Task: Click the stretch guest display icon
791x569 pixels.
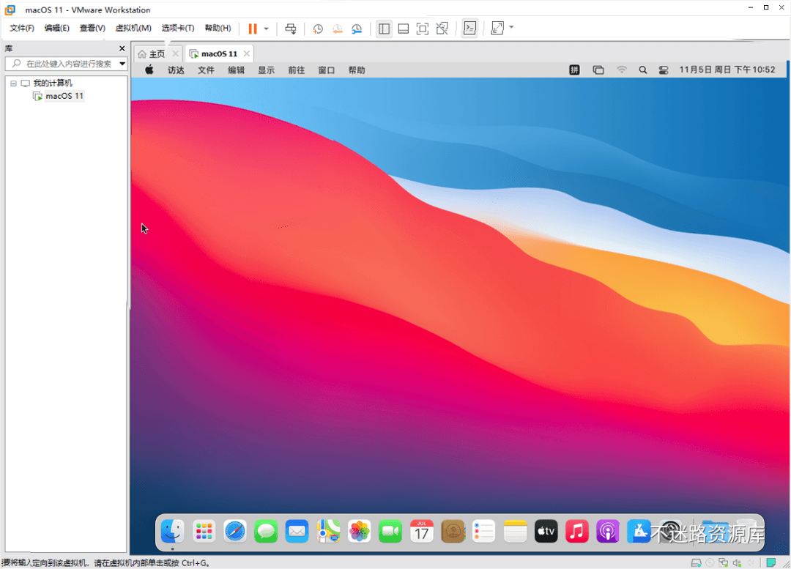Action: (497, 29)
